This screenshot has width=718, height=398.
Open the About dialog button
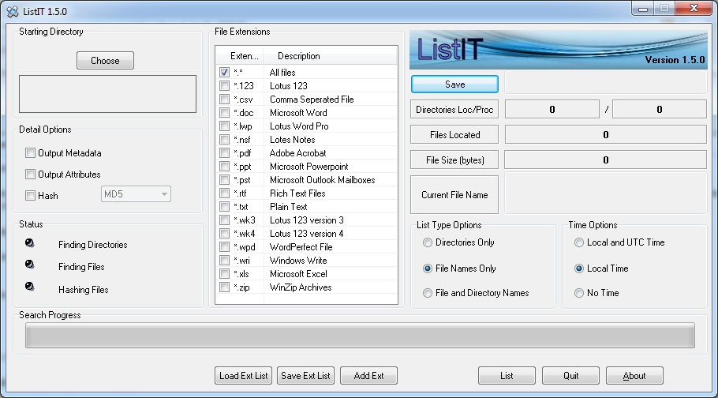point(634,376)
